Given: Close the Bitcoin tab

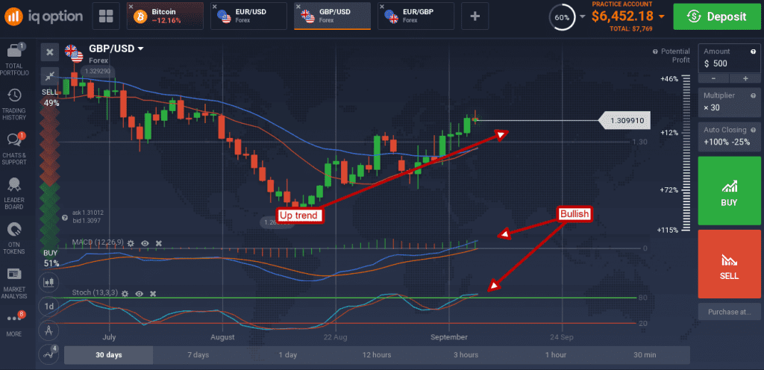Looking at the screenshot, I should click(x=131, y=7).
